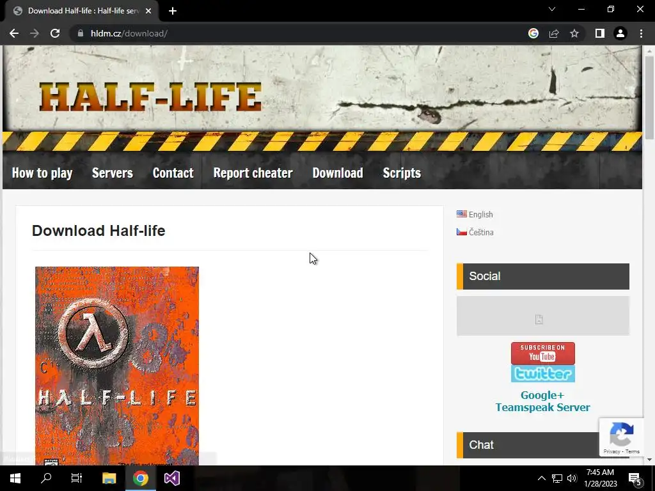This screenshot has height=491, width=655.
Task: Close the Download Half-life tab
Action: pyautogui.click(x=148, y=11)
